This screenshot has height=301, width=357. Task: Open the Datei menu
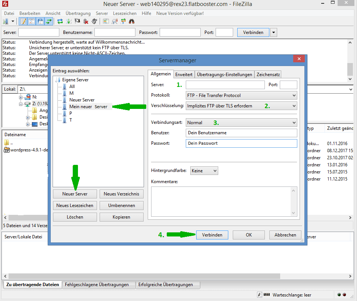click(x=9, y=13)
